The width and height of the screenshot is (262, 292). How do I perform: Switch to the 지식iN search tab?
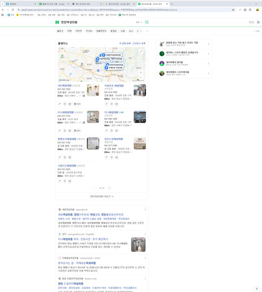click(x=89, y=31)
